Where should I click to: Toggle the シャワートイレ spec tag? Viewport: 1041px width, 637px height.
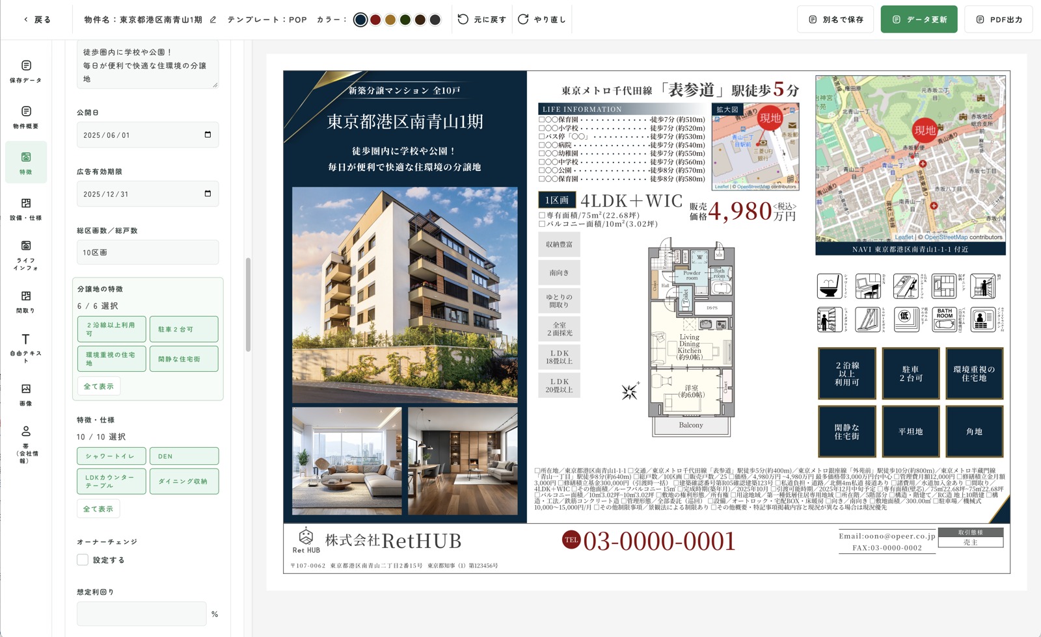pyautogui.click(x=111, y=456)
